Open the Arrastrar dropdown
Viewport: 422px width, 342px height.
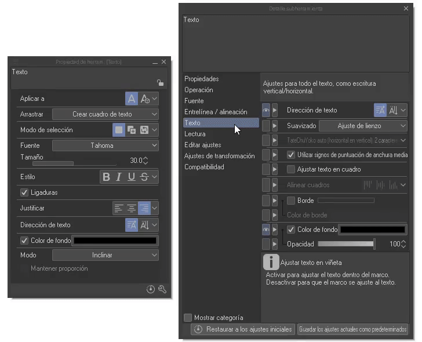pos(106,114)
